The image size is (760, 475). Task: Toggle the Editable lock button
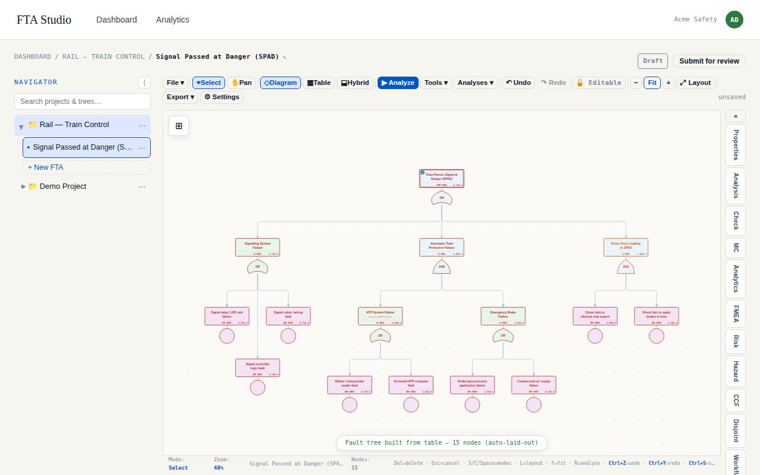[599, 83]
